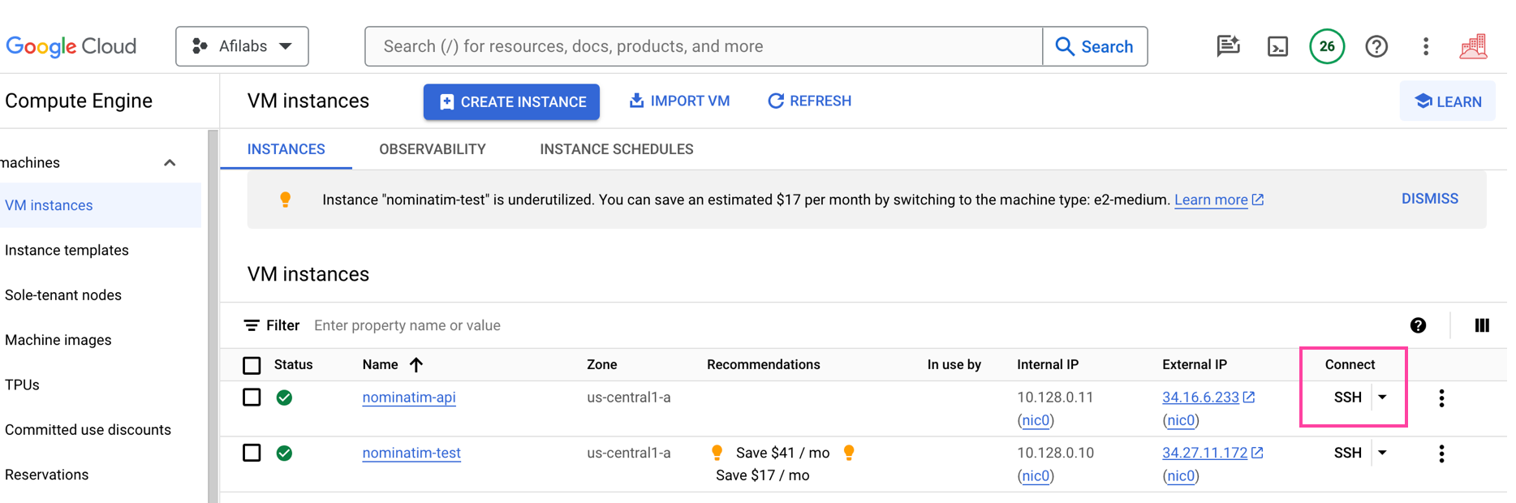The width and height of the screenshot is (1516, 503).
Task: Open the Gemini chat assistant icon
Action: tap(1228, 46)
